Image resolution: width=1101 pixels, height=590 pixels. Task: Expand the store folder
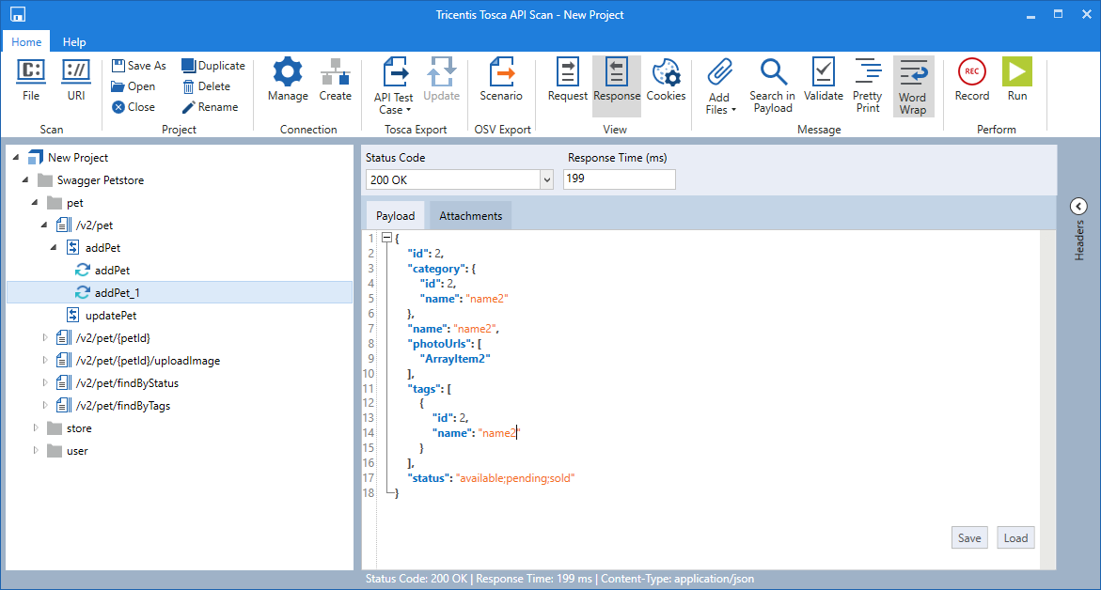(x=38, y=428)
